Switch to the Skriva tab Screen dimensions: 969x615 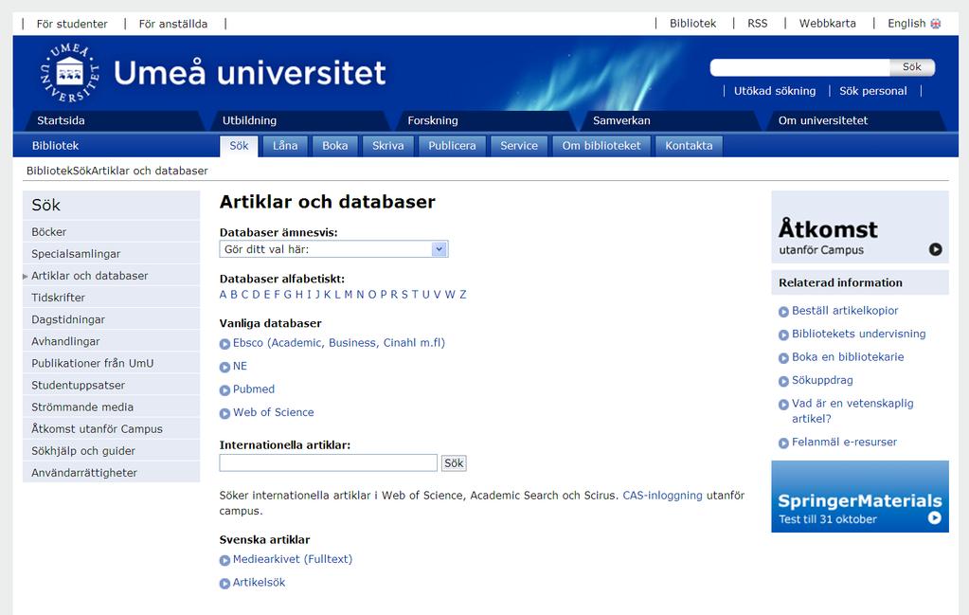click(388, 146)
